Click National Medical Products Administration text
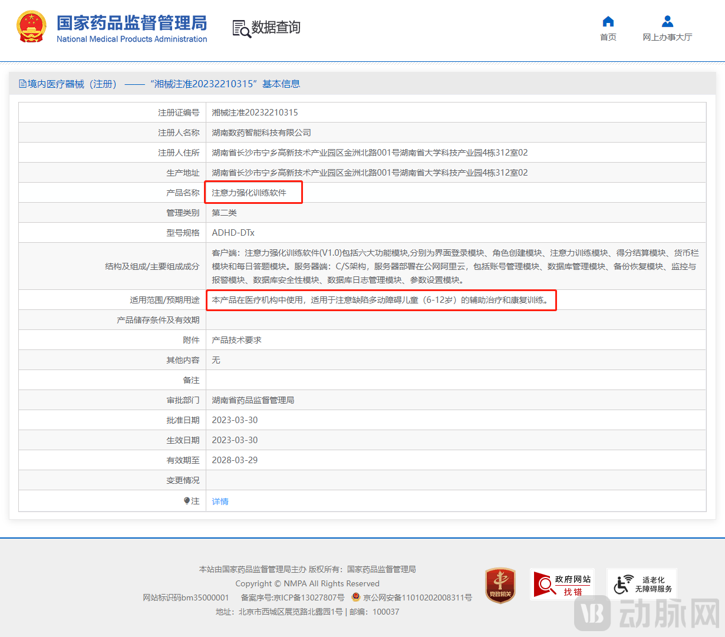Image resolution: width=725 pixels, height=637 pixels. [132, 39]
